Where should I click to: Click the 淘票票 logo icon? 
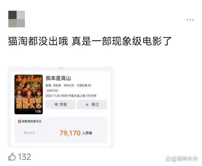coord(20,121)
